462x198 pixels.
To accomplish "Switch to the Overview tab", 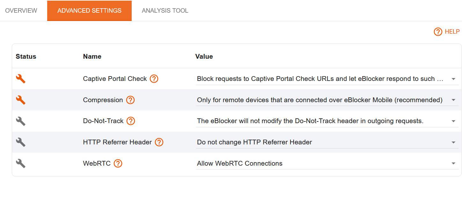I will 21,10.
